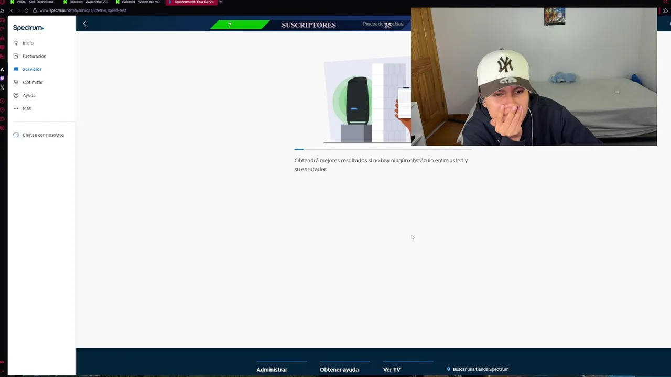Open the Inicio page in sidebar
The image size is (671, 377).
click(x=24, y=43)
